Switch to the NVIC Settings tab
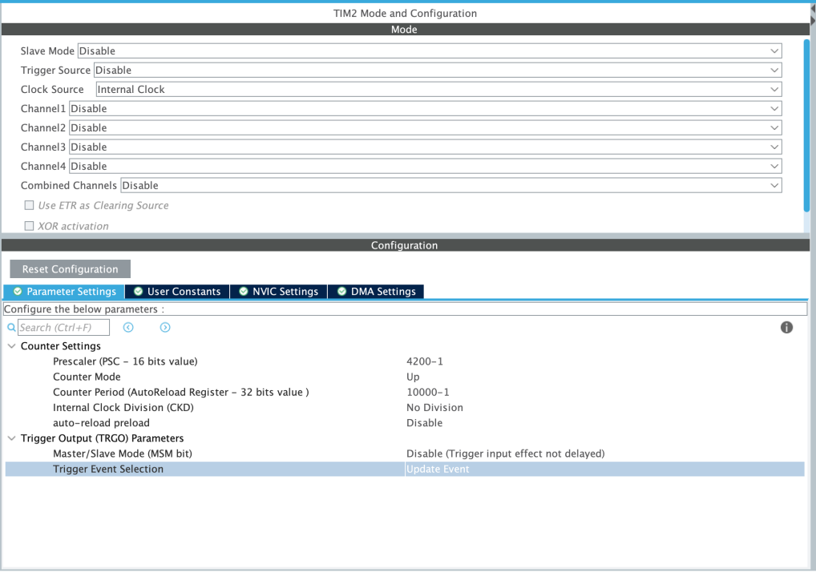This screenshot has width=816, height=577. 278,292
